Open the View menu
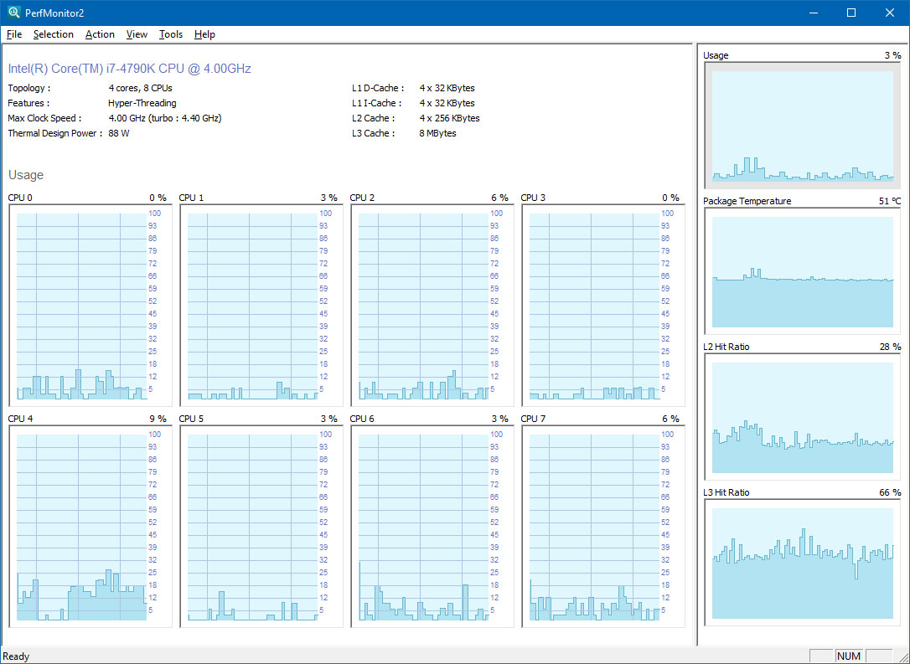This screenshot has width=910, height=664. (x=137, y=34)
